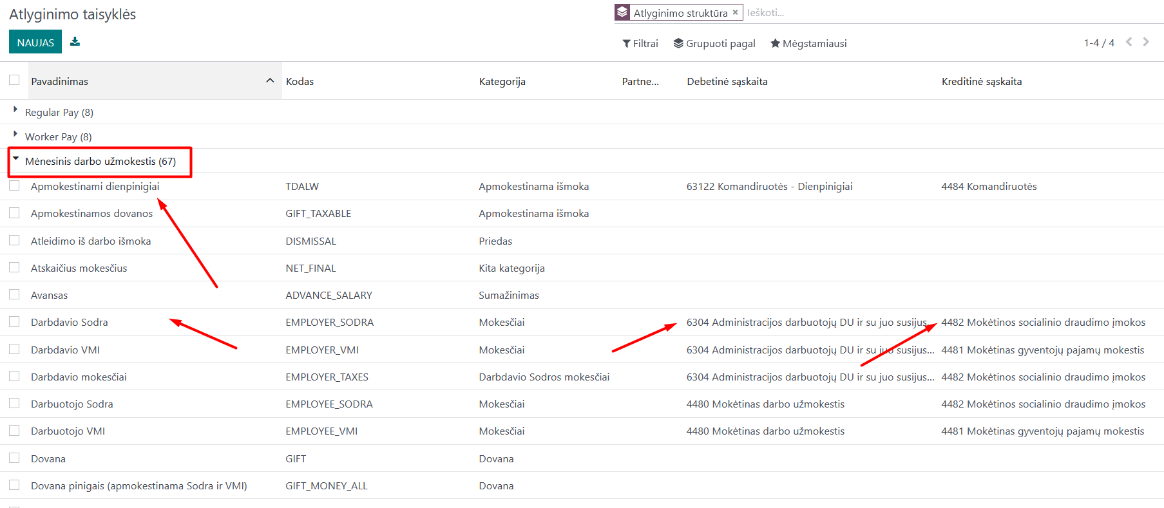Open Grupuoti pagal grouping menu
The width and height of the screenshot is (1164, 508).
click(714, 43)
